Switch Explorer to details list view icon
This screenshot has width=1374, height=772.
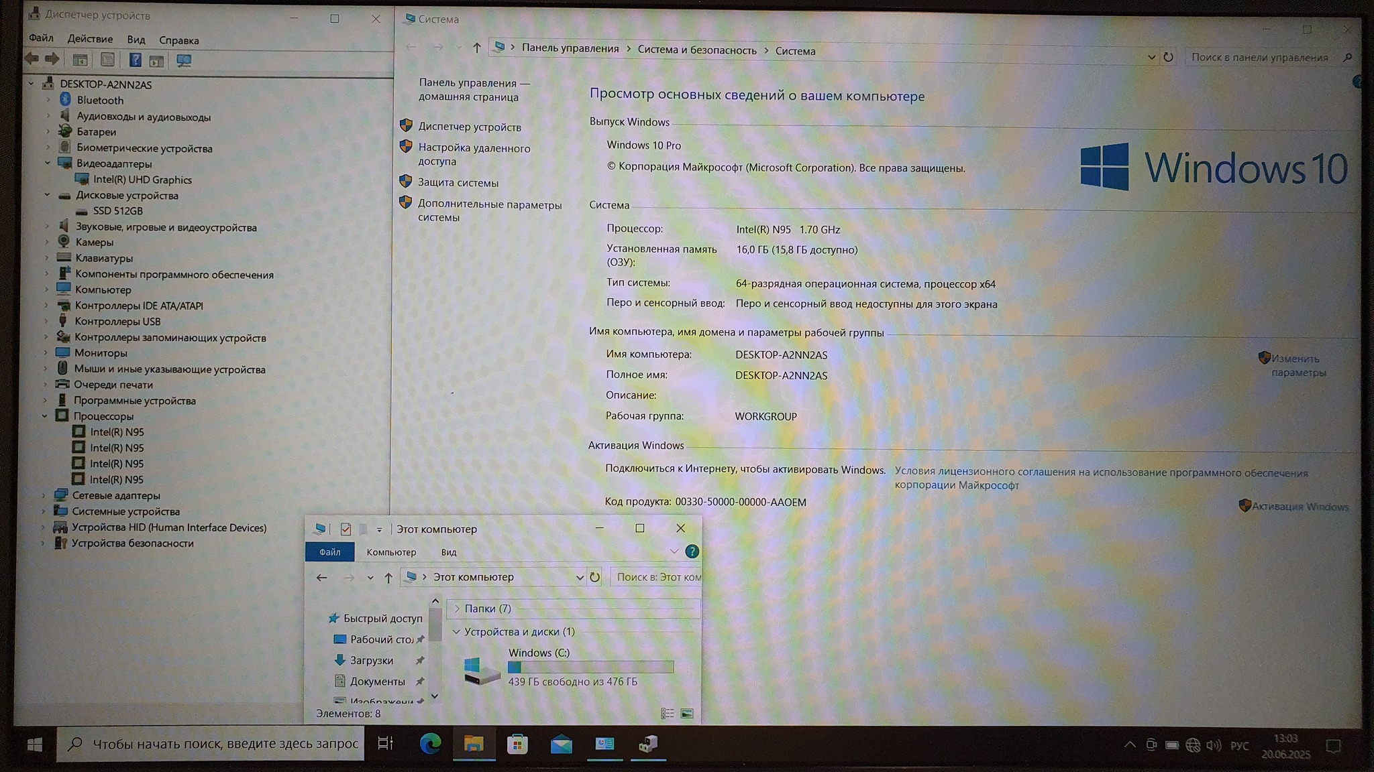click(667, 714)
